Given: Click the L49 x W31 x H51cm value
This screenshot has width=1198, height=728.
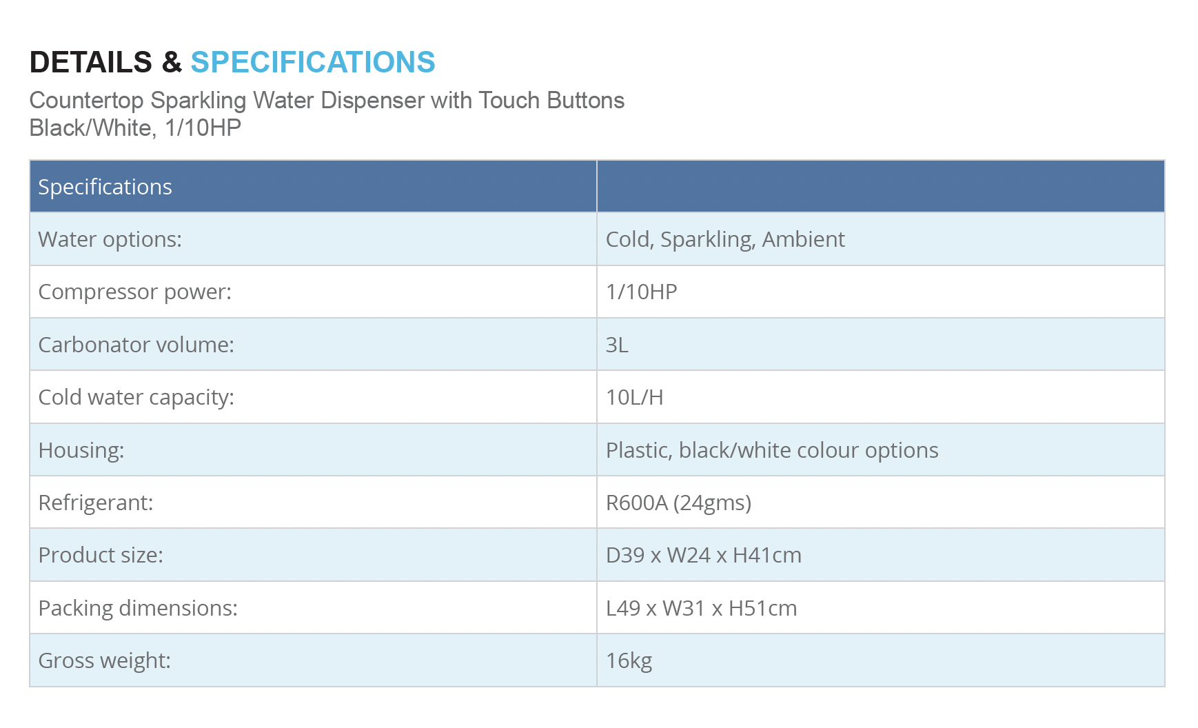Looking at the screenshot, I should [x=702, y=608].
